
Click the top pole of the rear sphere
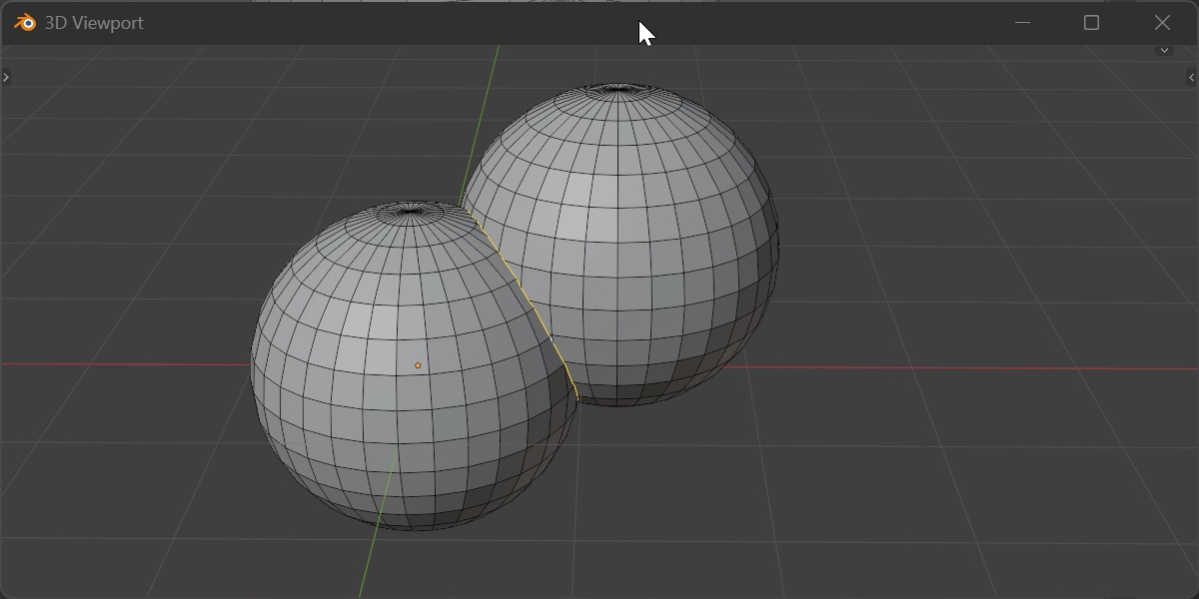(x=618, y=90)
